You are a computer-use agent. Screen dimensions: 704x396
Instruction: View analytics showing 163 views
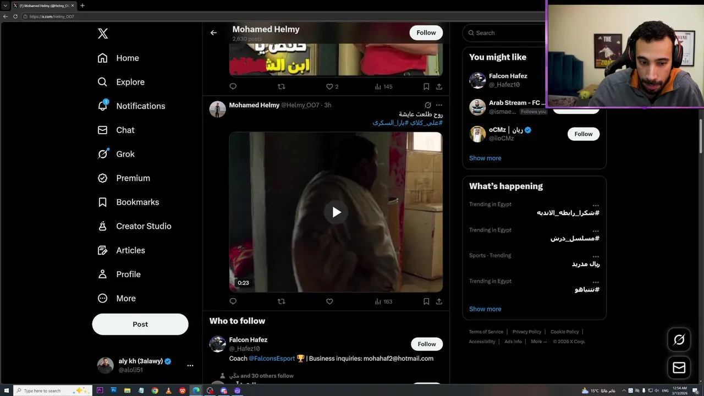[383, 301]
